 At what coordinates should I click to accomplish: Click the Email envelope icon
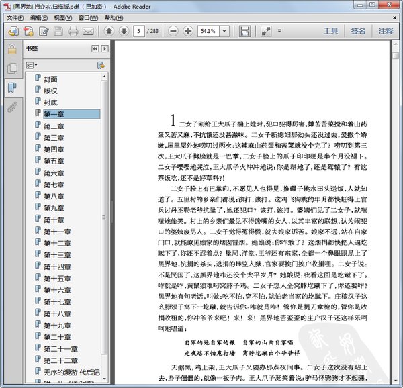[88, 32]
